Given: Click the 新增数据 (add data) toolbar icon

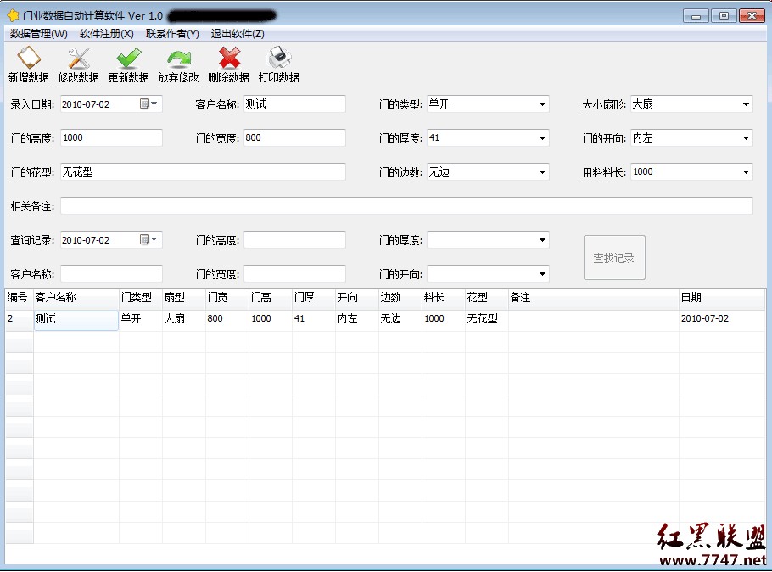Looking at the screenshot, I should 29,59.
